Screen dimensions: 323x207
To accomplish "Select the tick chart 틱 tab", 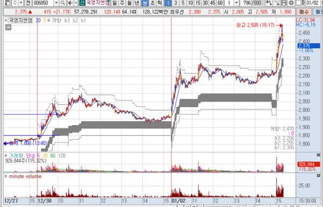I will [x=160, y=3].
